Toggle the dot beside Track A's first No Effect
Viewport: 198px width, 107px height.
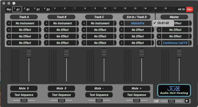[9, 30]
